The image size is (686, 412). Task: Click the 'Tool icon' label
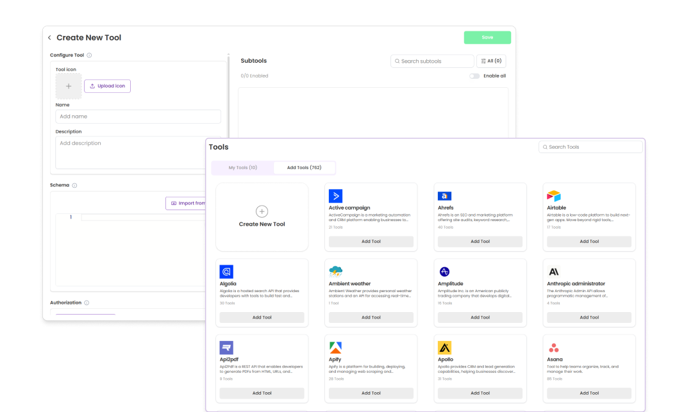point(65,70)
